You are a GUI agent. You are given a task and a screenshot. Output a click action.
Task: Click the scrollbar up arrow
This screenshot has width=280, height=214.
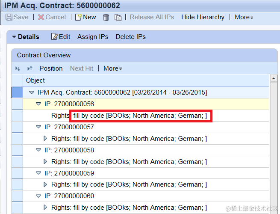274,78
